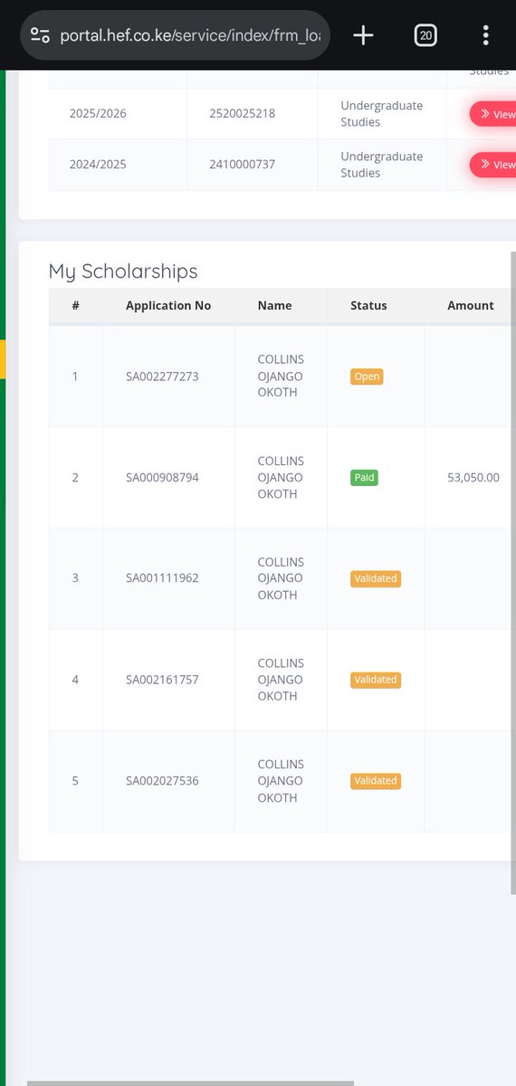
Task: Click academic year 2025/2026
Action: click(x=98, y=114)
